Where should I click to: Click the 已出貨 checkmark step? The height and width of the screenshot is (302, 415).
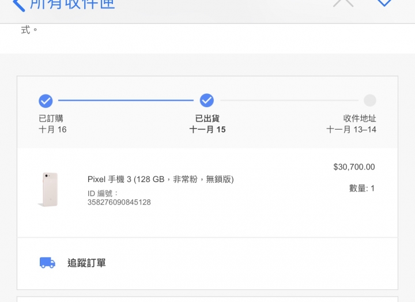(207, 100)
